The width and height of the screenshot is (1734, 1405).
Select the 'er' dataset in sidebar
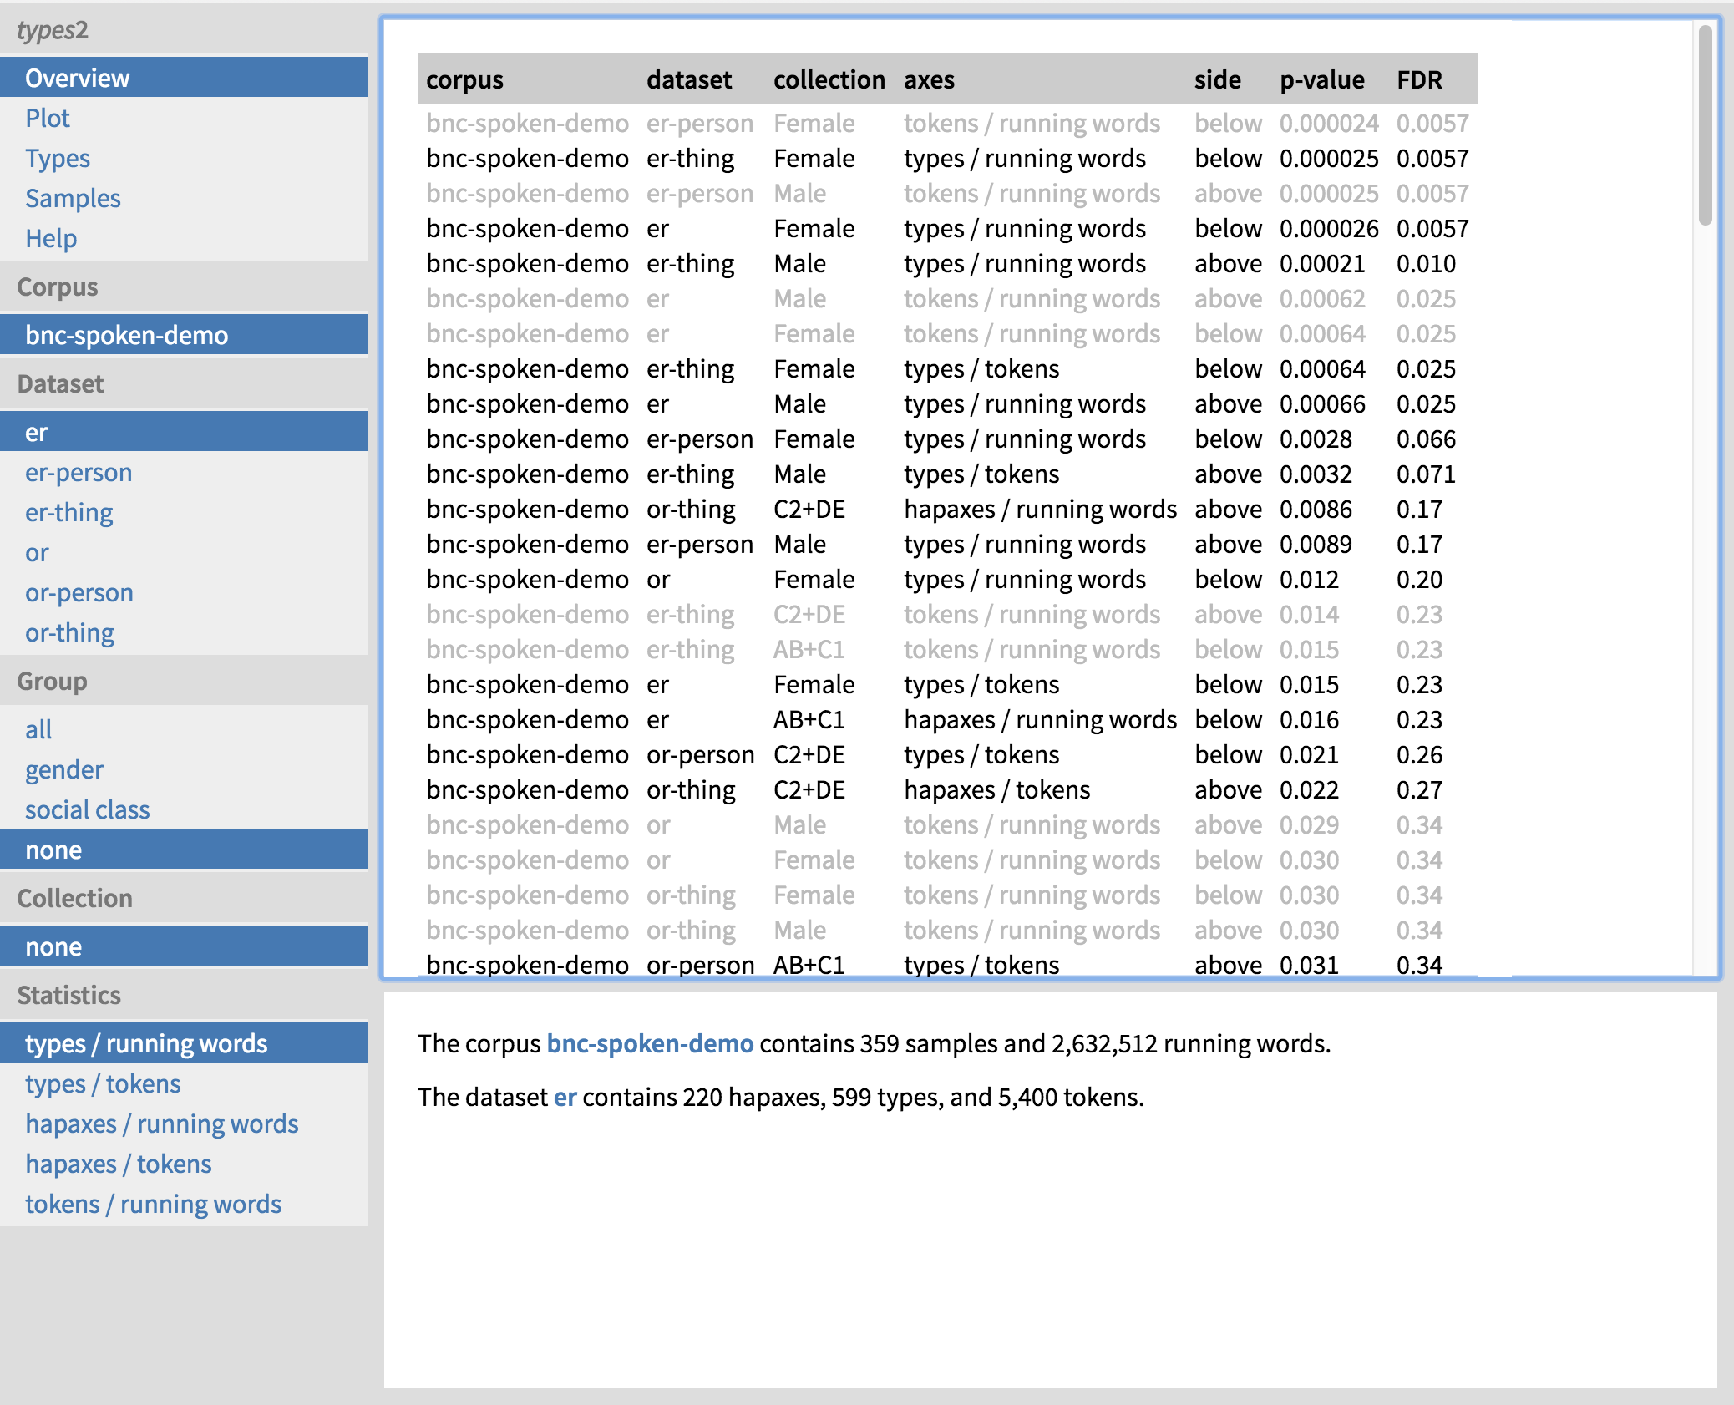[184, 432]
